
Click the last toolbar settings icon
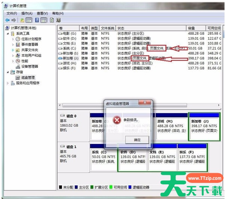(x=58, y=20)
